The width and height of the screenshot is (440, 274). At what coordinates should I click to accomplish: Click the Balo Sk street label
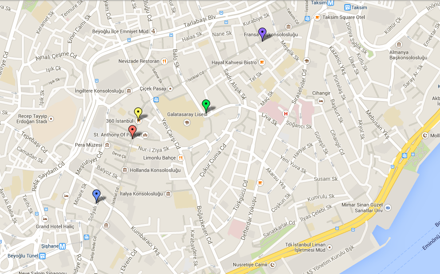click(x=176, y=59)
